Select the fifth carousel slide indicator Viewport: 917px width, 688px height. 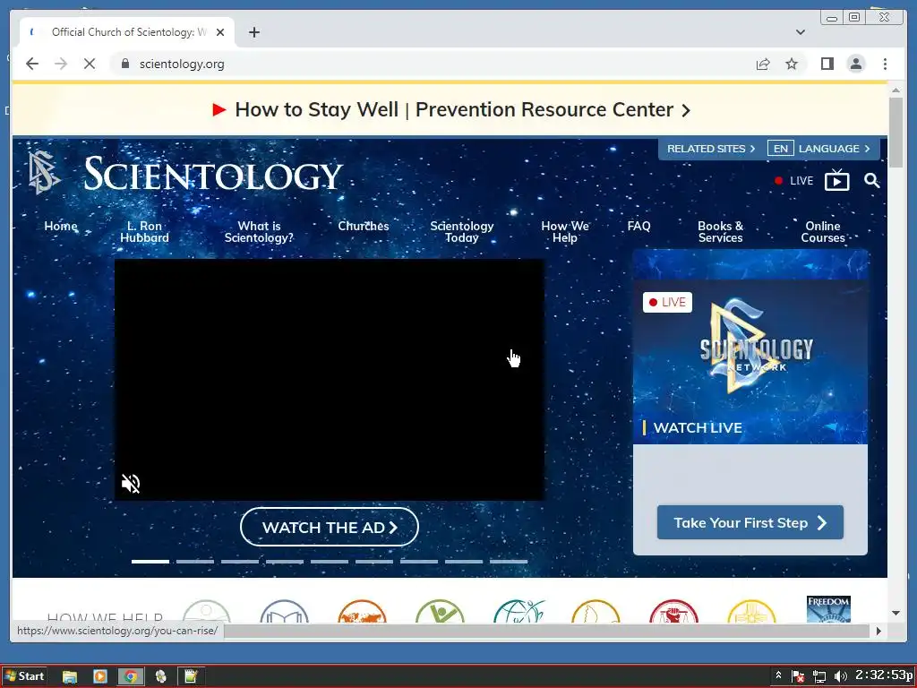(330, 561)
